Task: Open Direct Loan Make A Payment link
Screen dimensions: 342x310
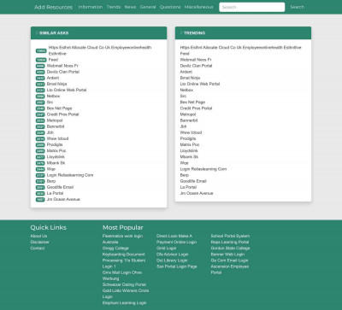Action: click(x=177, y=239)
